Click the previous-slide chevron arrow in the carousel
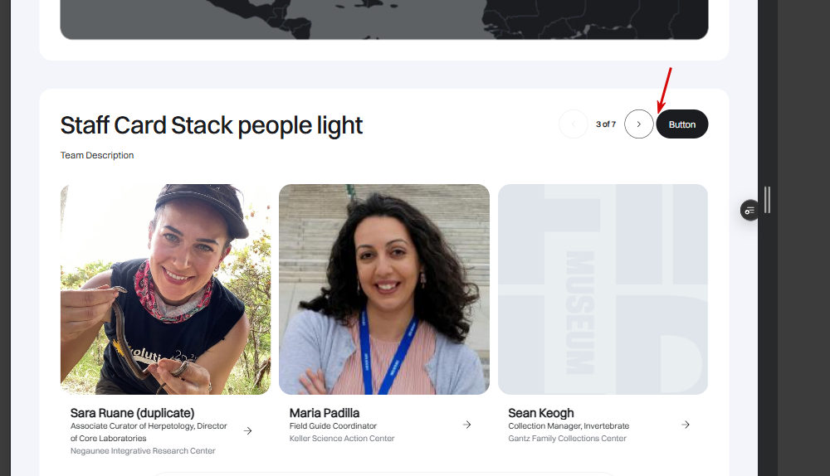This screenshot has height=476, width=830. (x=574, y=124)
